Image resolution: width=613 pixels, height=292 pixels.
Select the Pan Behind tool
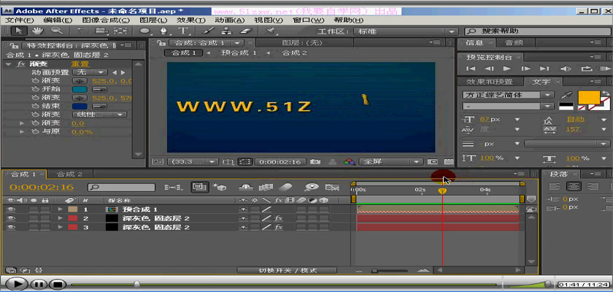click(x=120, y=31)
